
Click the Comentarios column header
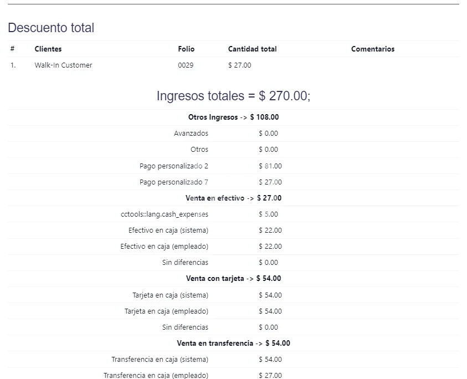pos(373,49)
